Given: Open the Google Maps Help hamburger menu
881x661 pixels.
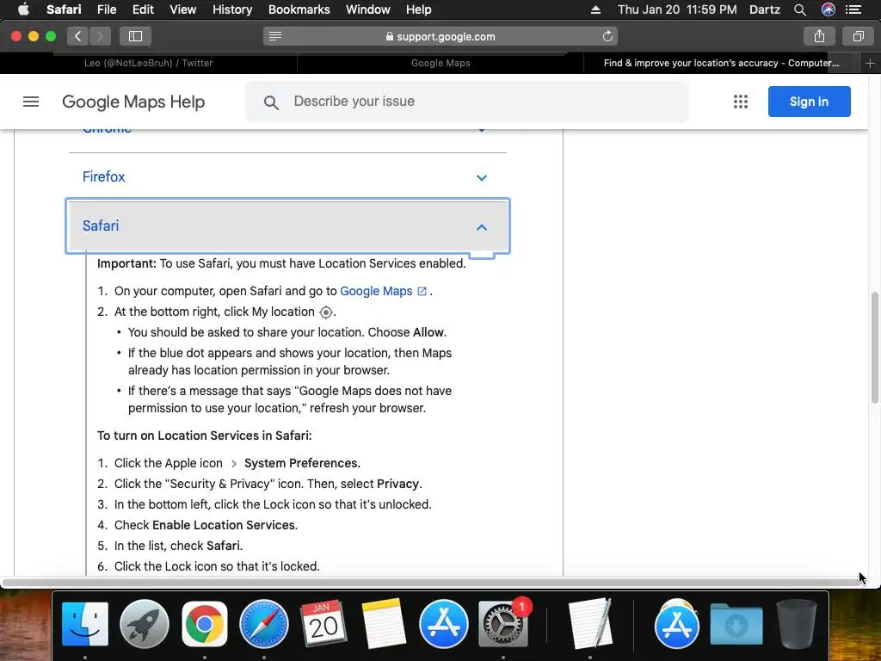Looking at the screenshot, I should click(x=31, y=102).
